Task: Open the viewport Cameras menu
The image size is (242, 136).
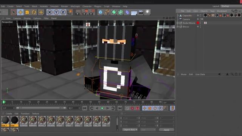Action: 17,18
